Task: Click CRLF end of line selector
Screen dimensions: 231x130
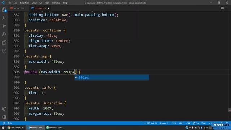Action: 181,123
